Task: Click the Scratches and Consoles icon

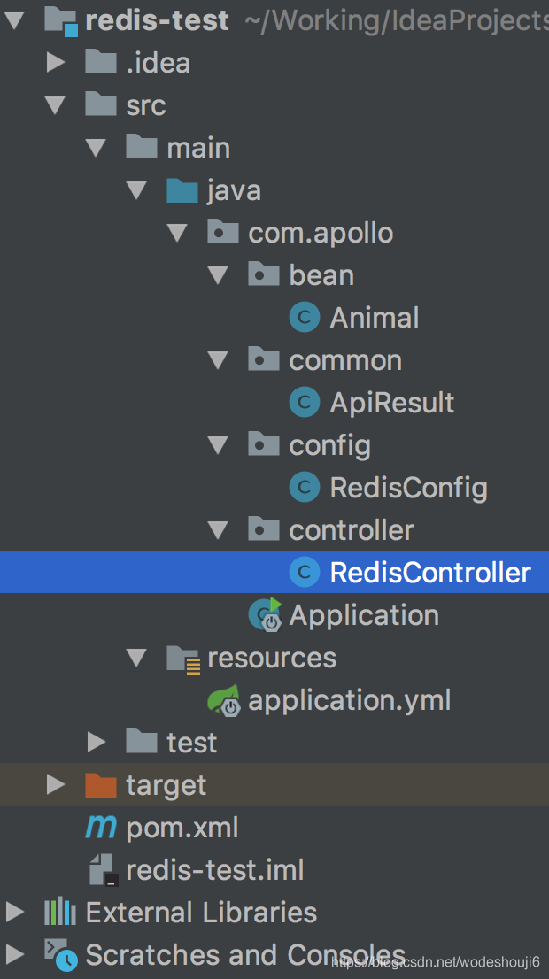Action: coord(60,954)
